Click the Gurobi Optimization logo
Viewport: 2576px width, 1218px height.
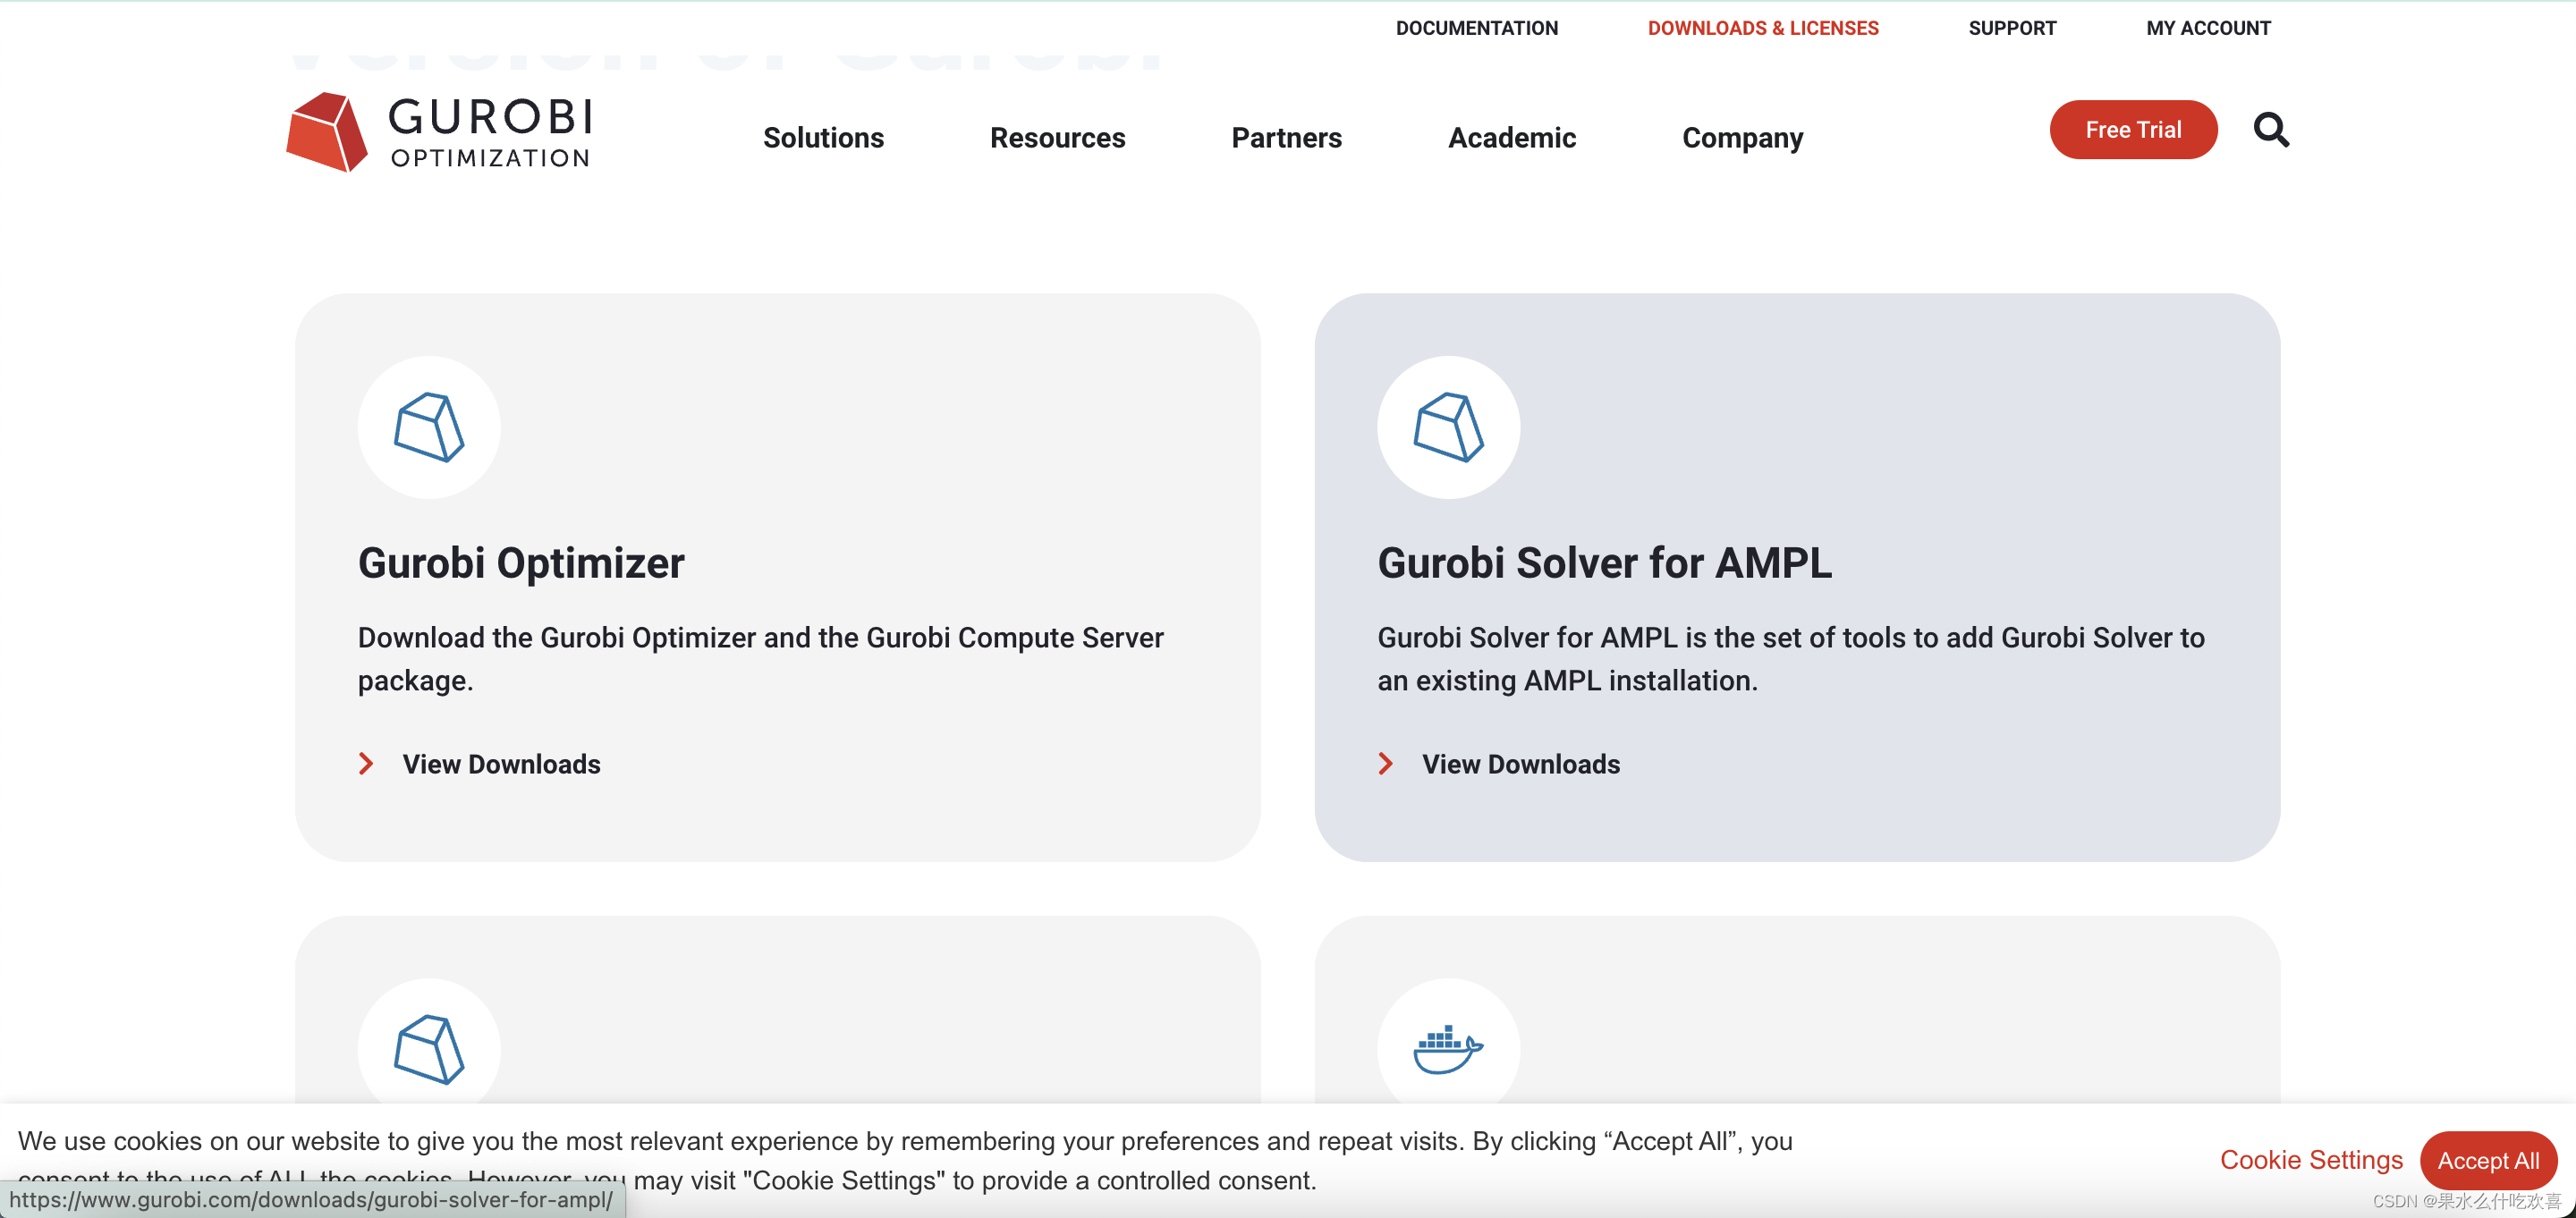coord(438,132)
